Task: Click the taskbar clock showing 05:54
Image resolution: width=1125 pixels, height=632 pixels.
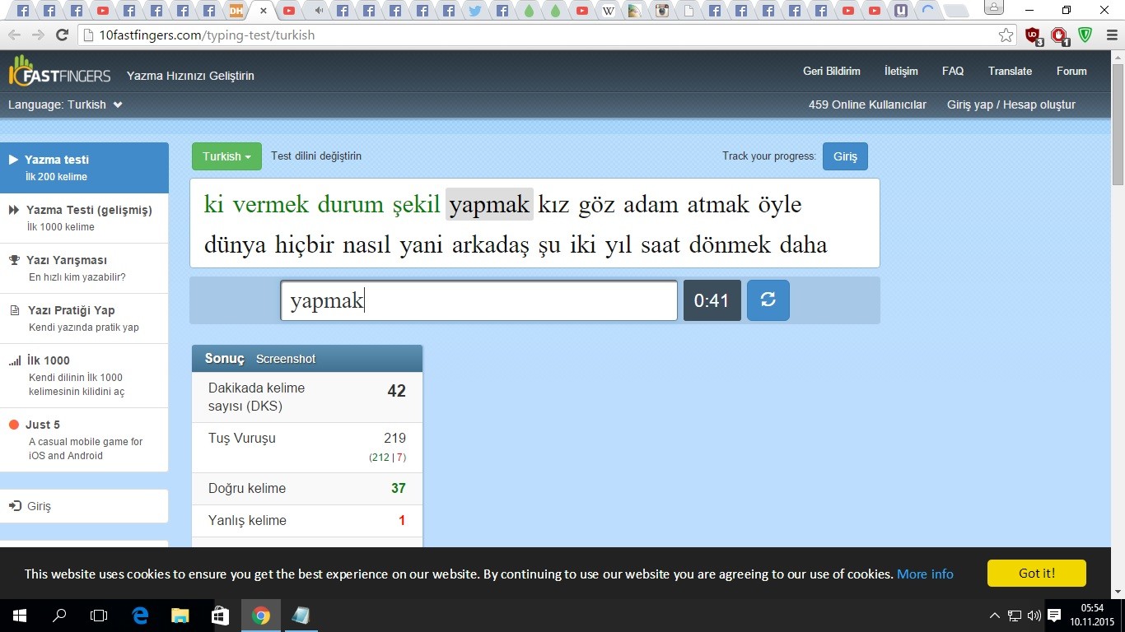Action: tap(1092, 615)
